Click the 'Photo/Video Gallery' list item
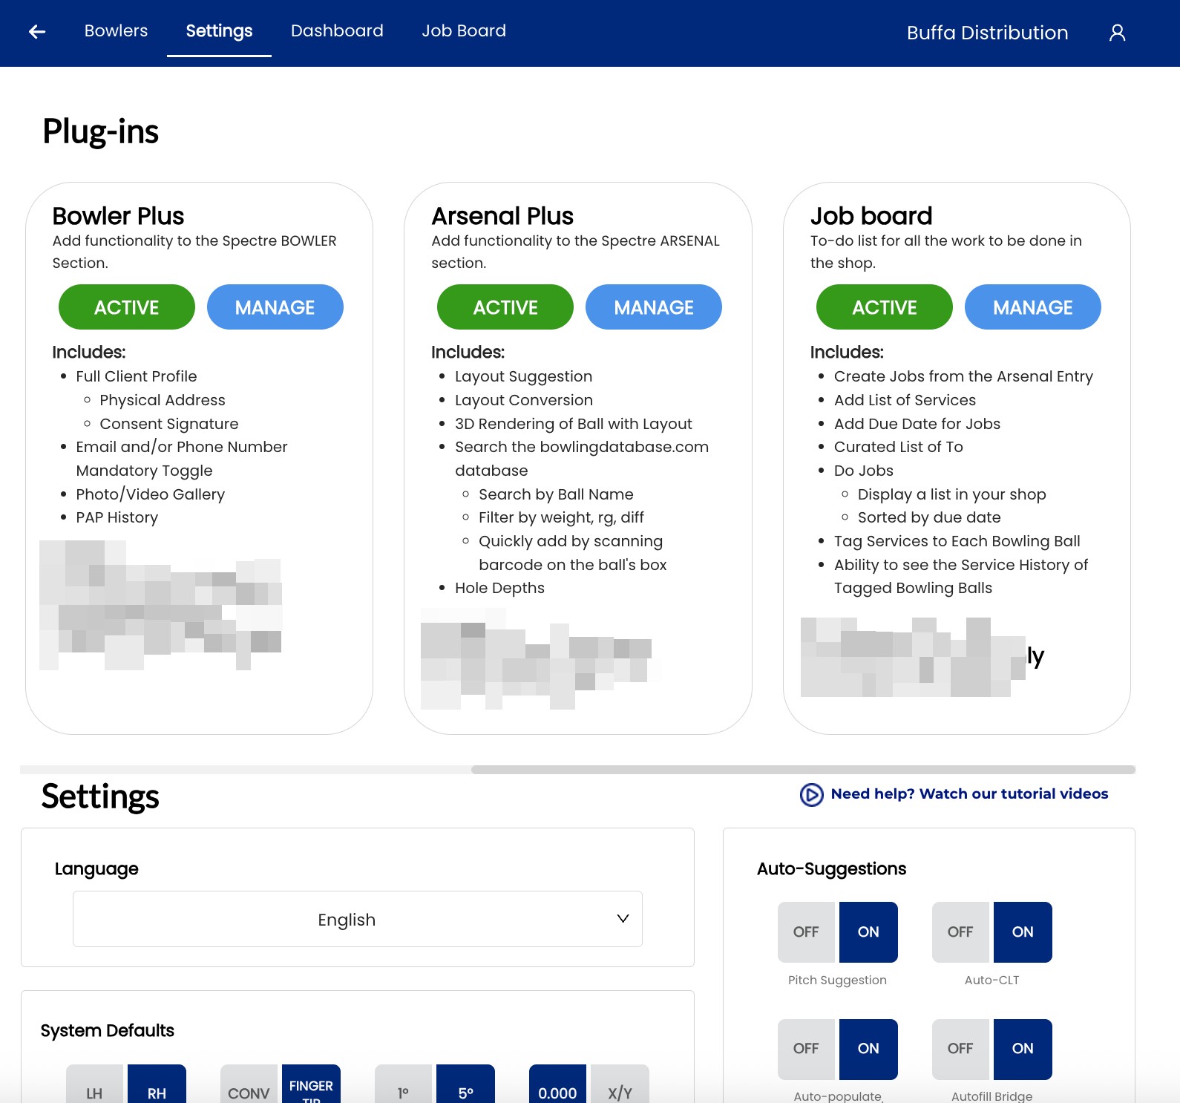The height and width of the screenshot is (1103, 1180). pos(150,494)
